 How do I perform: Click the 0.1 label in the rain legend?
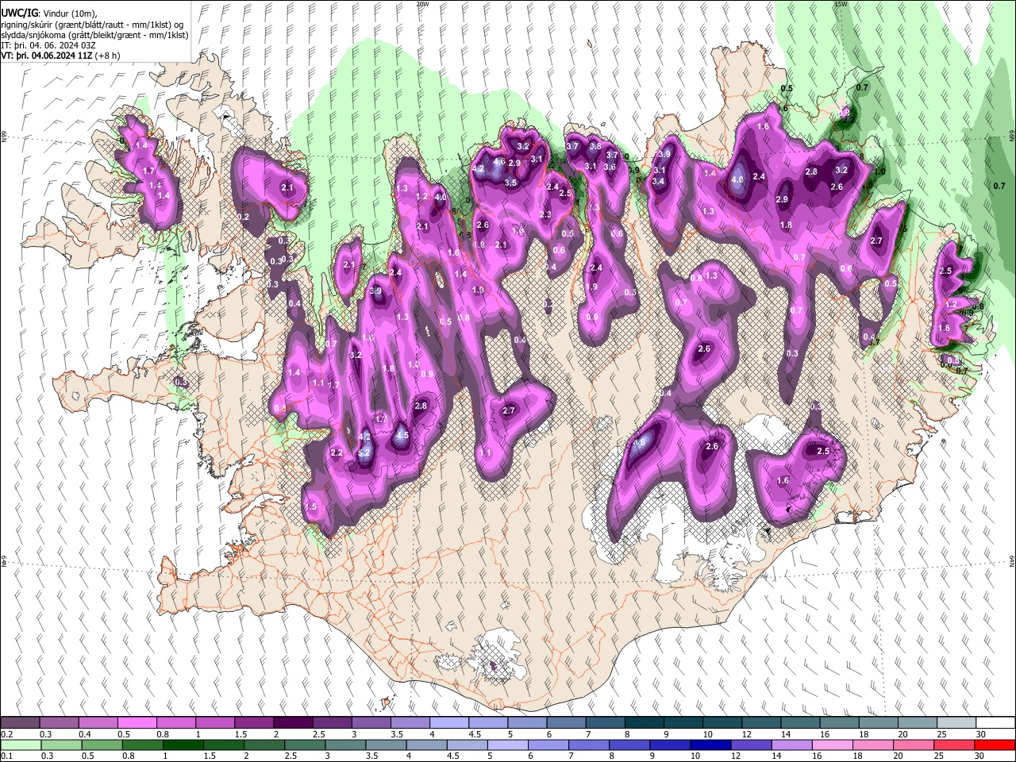coord(6,756)
